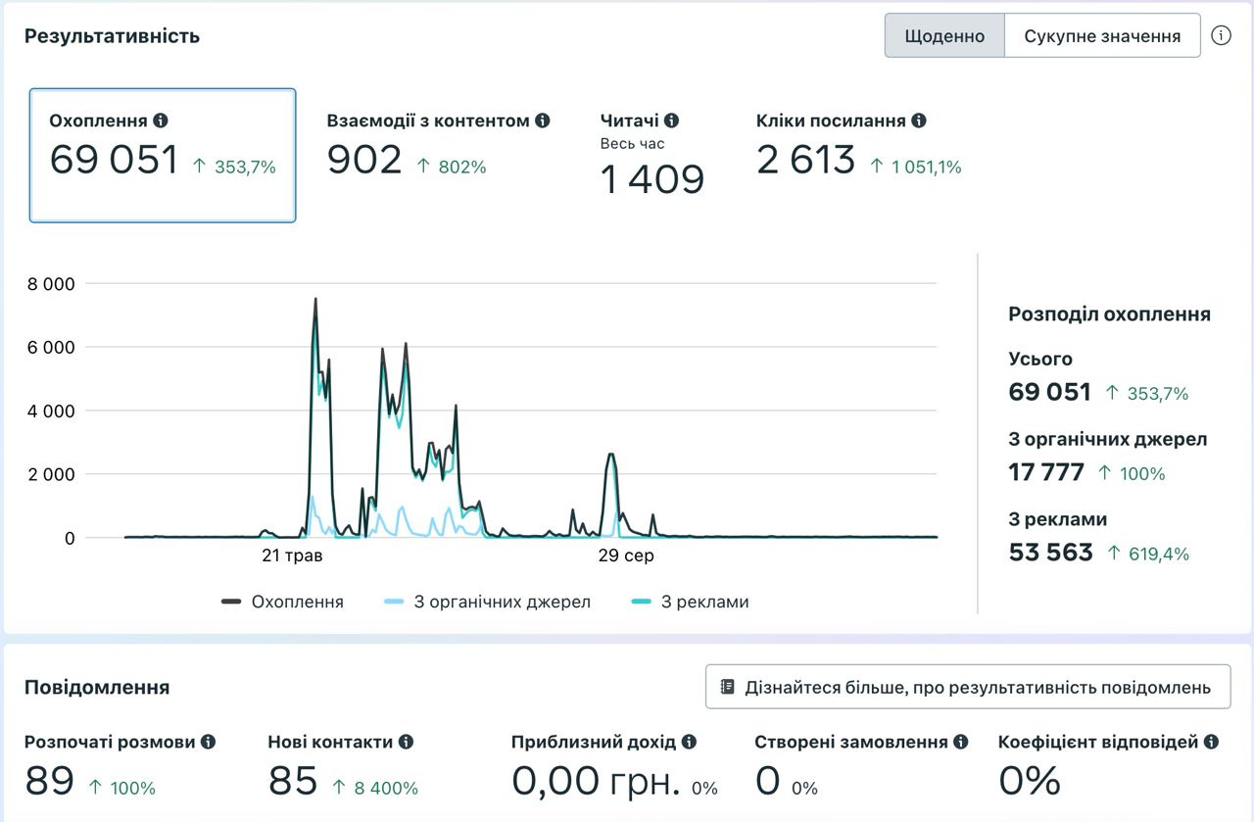This screenshot has height=822, width=1254.
Task: Click the Усього label in reach breakdown
Action: 1040,360
